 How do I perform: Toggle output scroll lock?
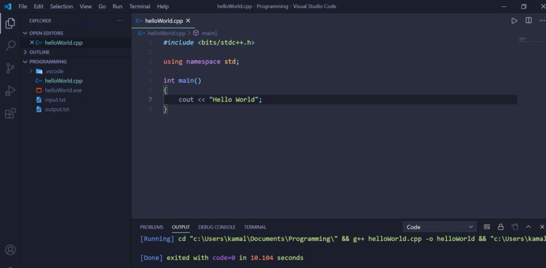pyautogui.click(x=501, y=227)
